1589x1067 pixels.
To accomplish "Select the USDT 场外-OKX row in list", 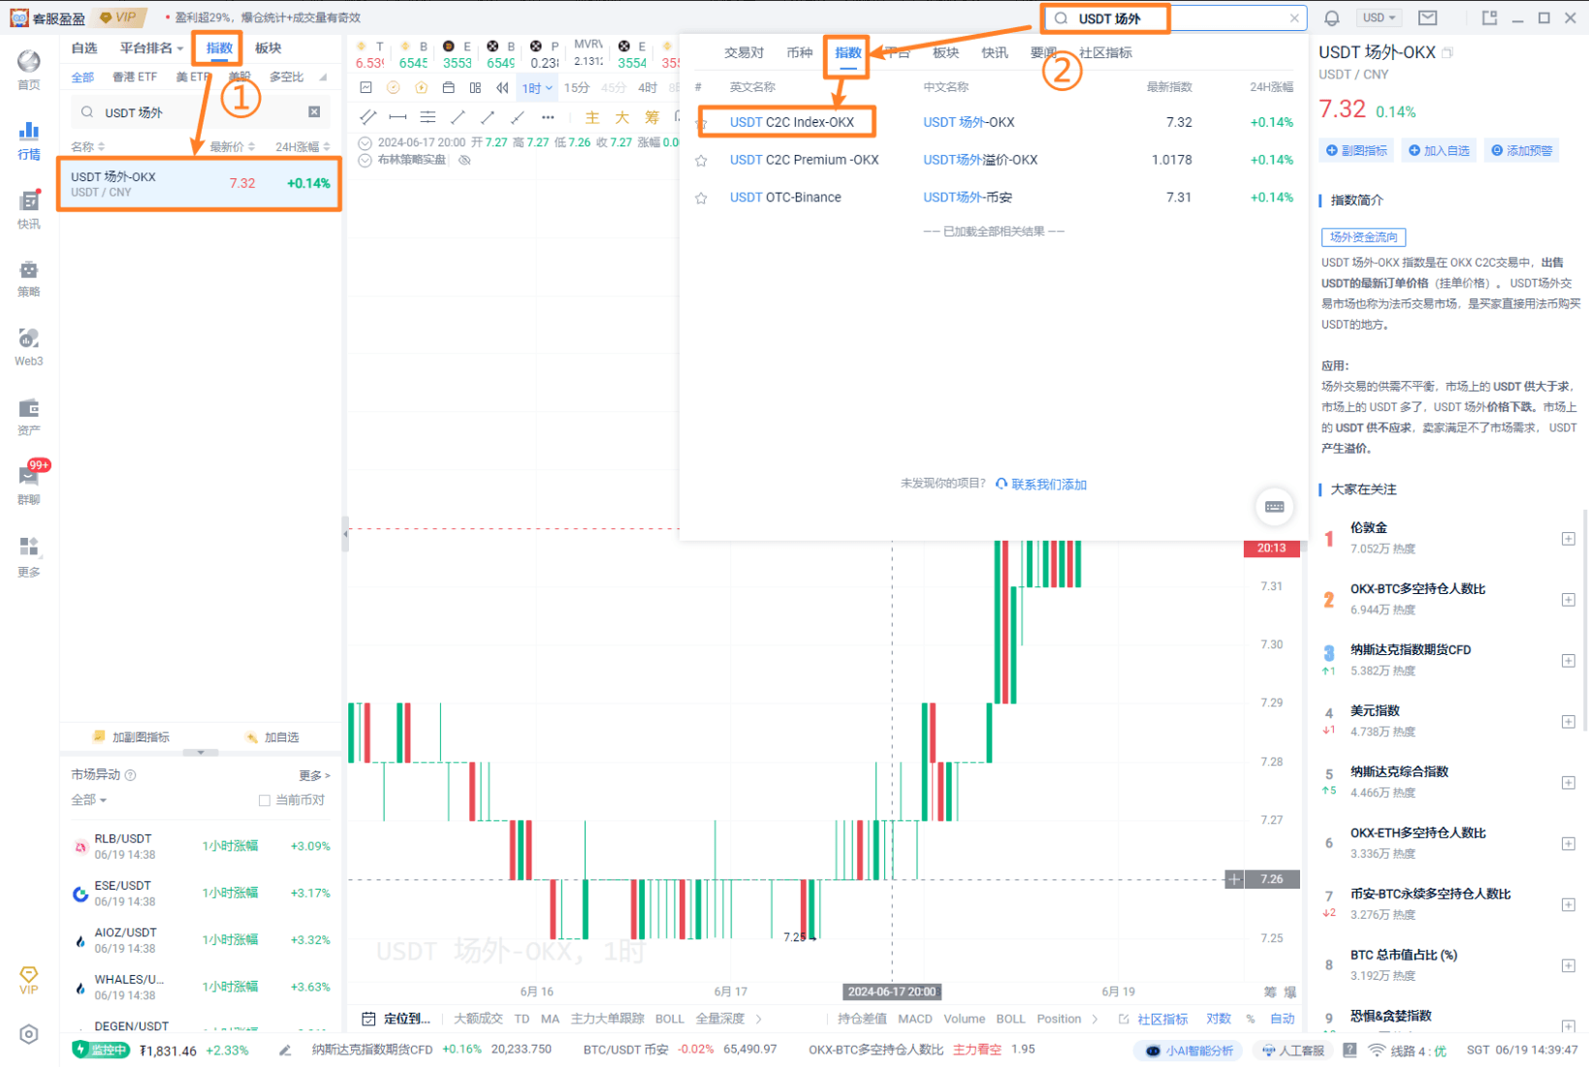I will (200, 184).
